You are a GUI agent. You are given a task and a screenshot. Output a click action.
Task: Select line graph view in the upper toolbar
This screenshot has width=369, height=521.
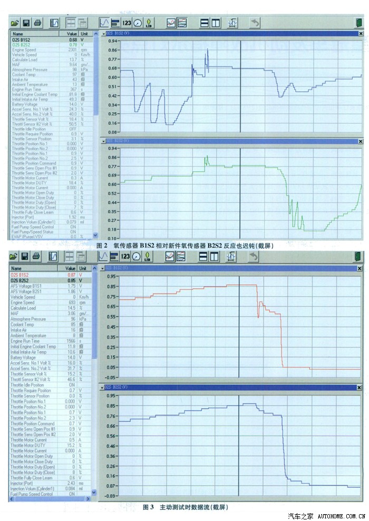(x=104, y=23)
